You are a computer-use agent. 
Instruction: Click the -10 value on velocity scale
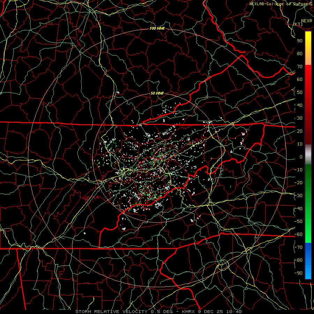pos(298,170)
